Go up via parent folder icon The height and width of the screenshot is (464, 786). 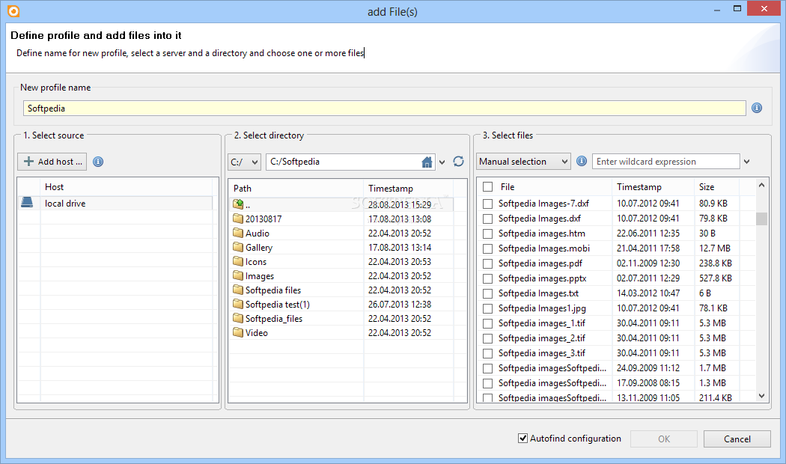click(x=238, y=204)
